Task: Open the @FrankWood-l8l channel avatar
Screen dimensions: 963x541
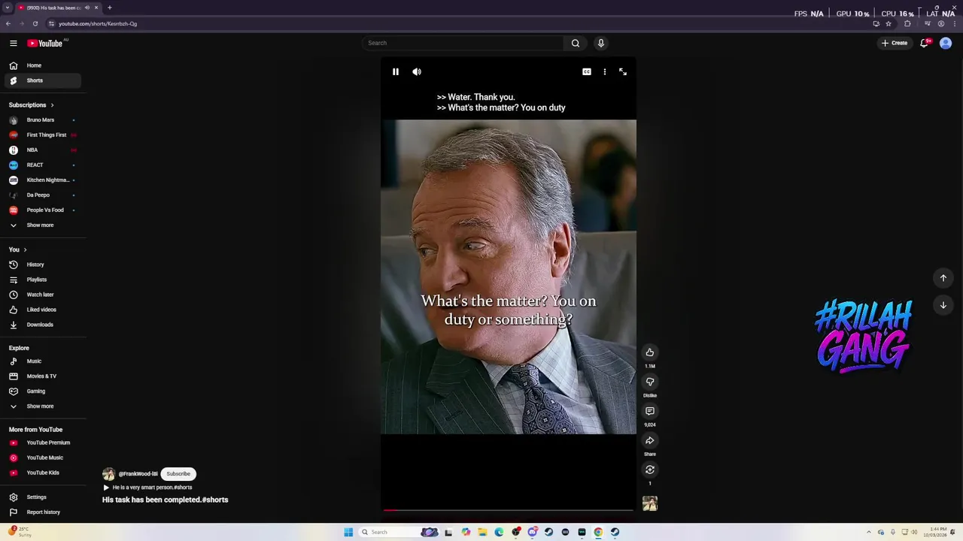Action: pos(109,474)
